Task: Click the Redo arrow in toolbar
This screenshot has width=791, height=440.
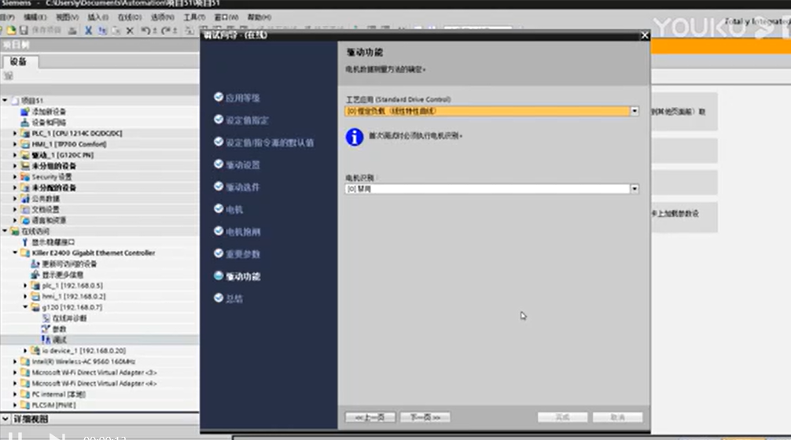Action: coord(166,31)
